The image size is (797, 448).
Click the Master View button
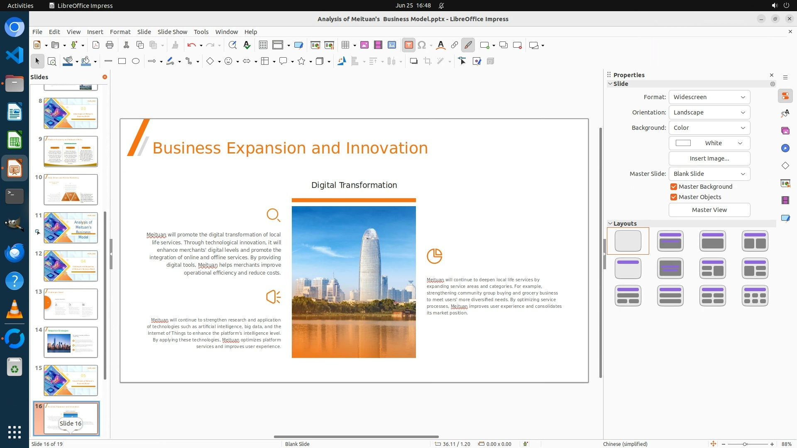709,210
